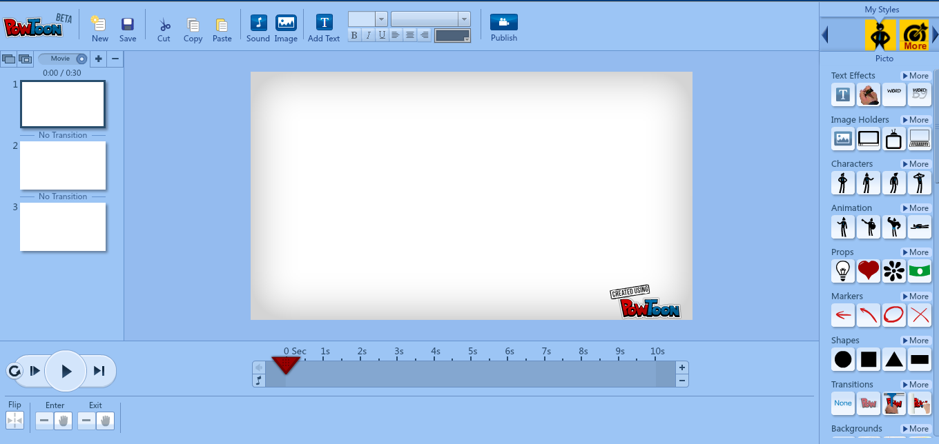Viewport: 939px width, 444px height.
Task: Cut selection with scissors icon
Action: (x=164, y=25)
